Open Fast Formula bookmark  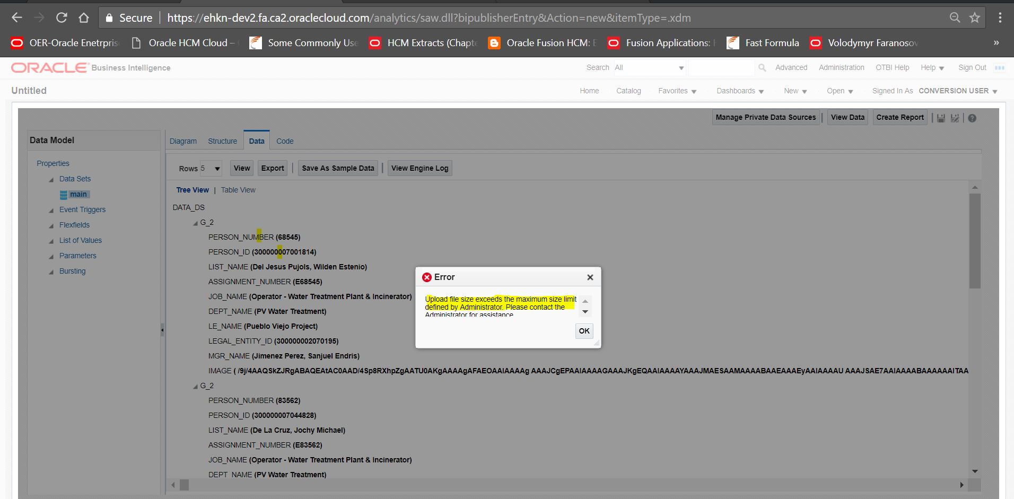[763, 43]
